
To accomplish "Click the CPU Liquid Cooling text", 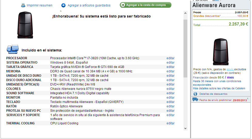I will coord(64,123).
